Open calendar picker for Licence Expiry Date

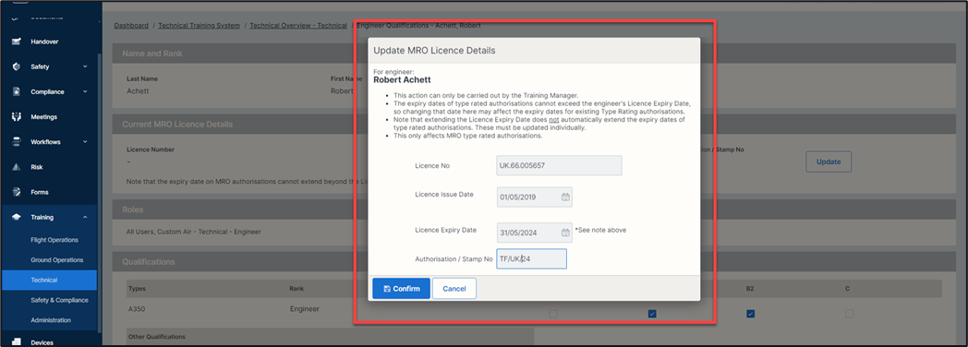[565, 233]
